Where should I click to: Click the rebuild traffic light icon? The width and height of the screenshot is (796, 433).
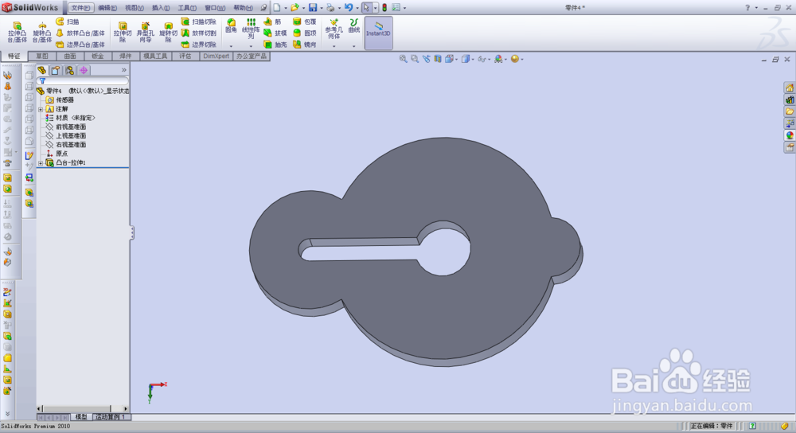(x=384, y=8)
